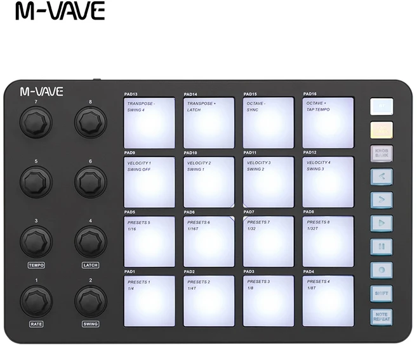This screenshot has height=345, width=417.
Task: Click the RATE label under knob 1
Action: (x=36, y=324)
